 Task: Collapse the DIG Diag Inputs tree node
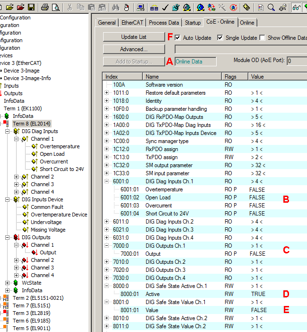click(8, 132)
